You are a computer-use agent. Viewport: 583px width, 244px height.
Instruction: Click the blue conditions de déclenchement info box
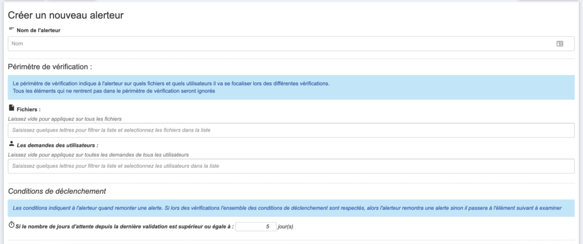pyautogui.click(x=291, y=208)
